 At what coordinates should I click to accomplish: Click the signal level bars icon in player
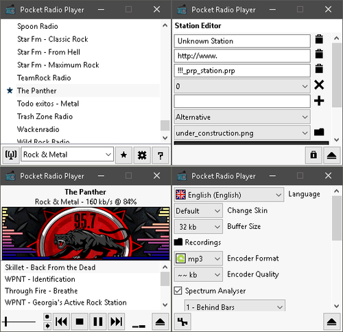(x=139, y=326)
